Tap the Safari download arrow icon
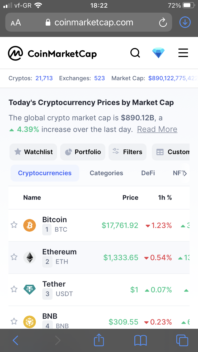Image resolution: width=198 pixels, height=352 pixels. [x=185, y=23]
